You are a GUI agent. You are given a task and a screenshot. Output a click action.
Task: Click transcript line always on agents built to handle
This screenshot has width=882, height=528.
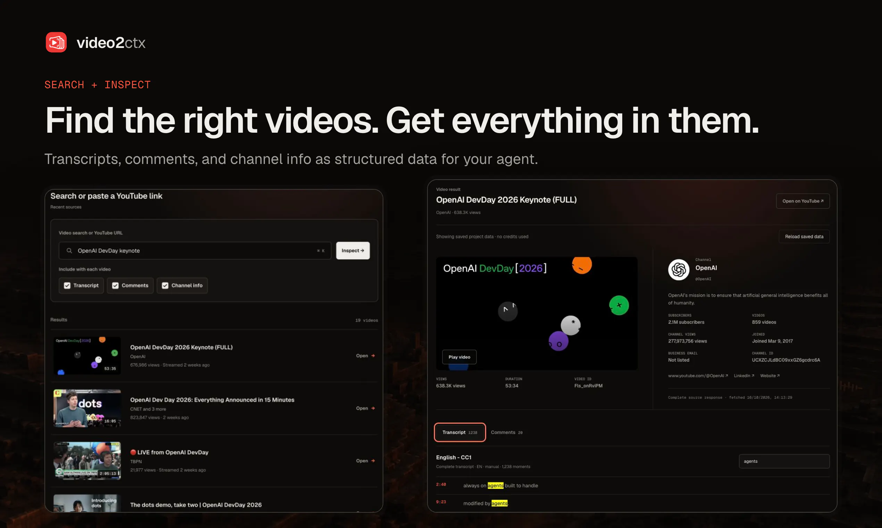point(500,486)
